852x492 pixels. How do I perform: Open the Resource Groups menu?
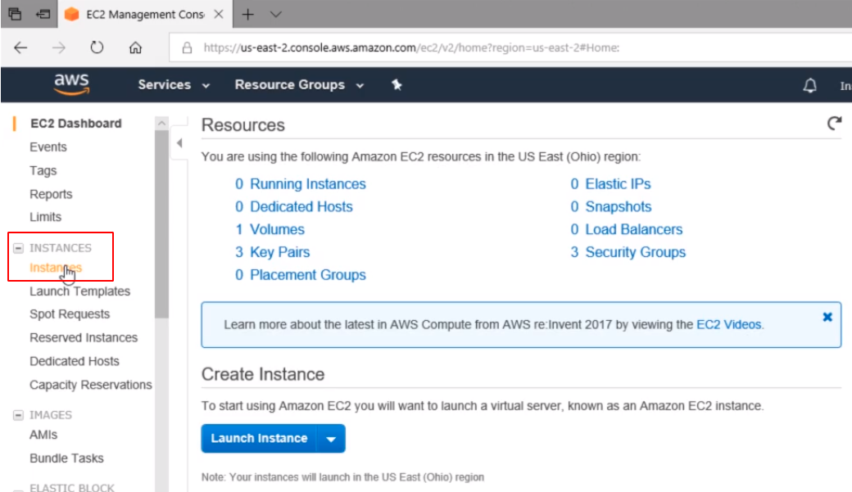click(x=298, y=85)
